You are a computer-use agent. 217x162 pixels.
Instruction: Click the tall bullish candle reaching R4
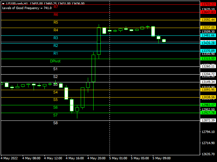99,41
